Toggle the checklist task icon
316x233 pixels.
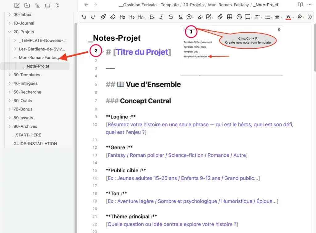tap(239, 17)
